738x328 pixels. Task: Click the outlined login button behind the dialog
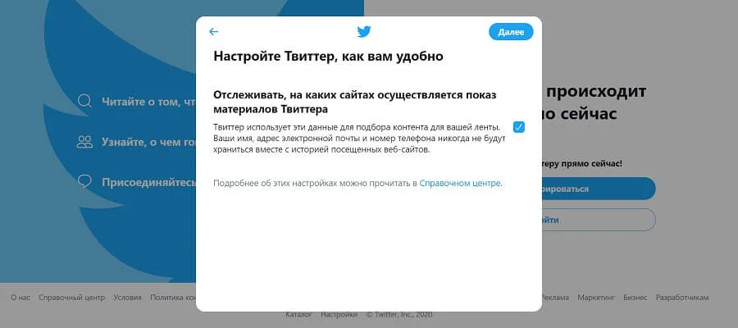click(x=599, y=220)
